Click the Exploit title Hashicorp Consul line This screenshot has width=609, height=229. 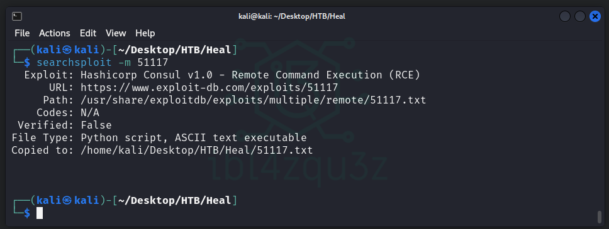[222, 75]
